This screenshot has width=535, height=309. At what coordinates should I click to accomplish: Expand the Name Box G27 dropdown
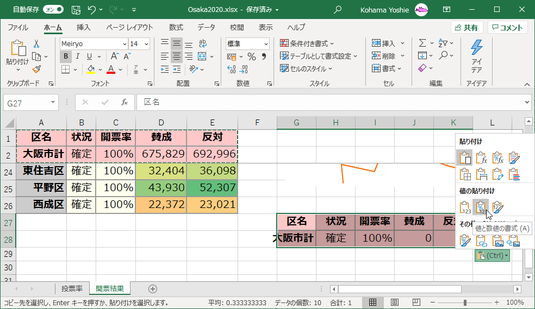tap(53, 102)
